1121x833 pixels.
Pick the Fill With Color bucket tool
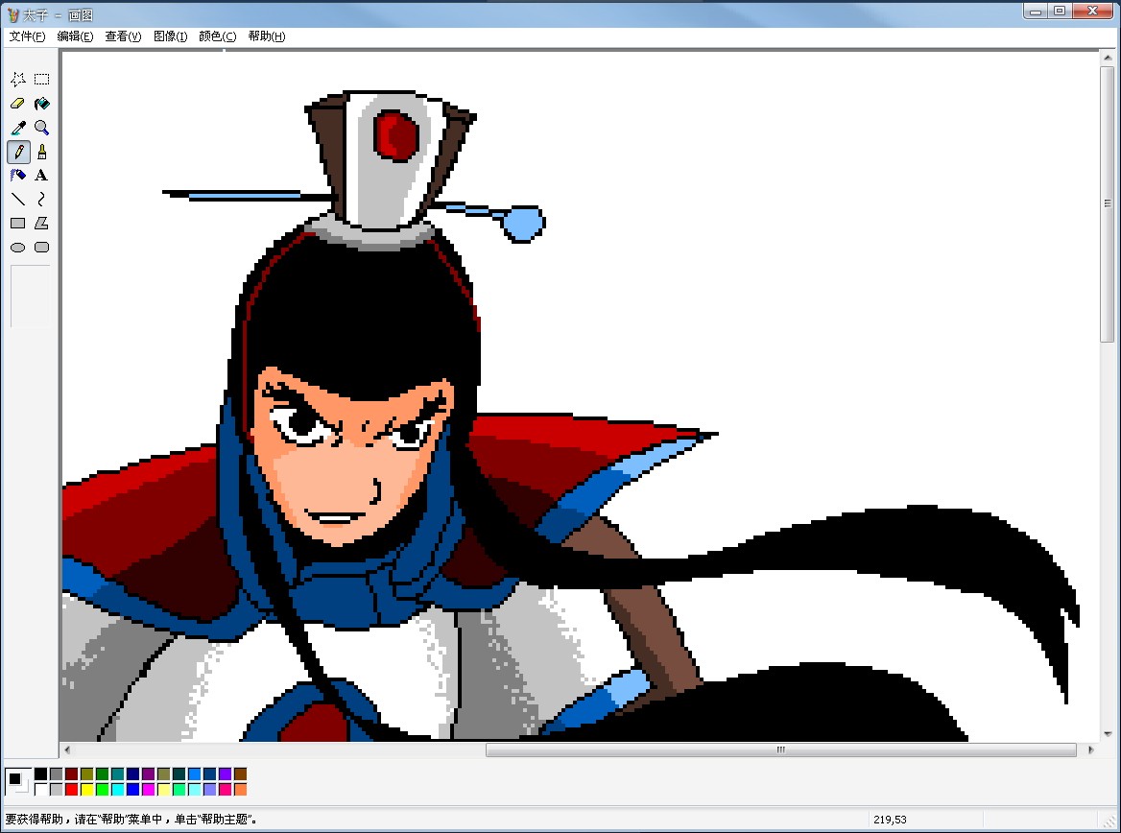point(42,104)
